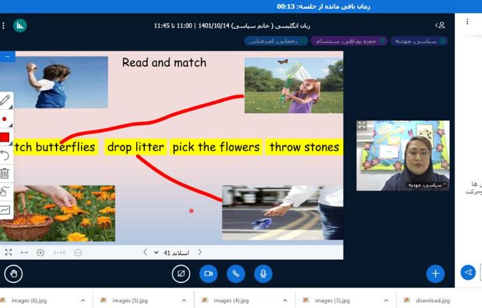The image size is (482, 308).
Task: Select the red color swatch
Action: coord(5,137)
